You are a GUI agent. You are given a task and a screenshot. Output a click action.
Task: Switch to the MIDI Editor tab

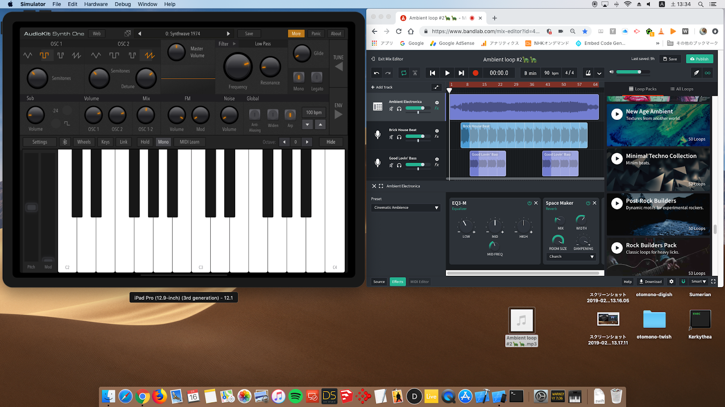(x=420, y=282)
